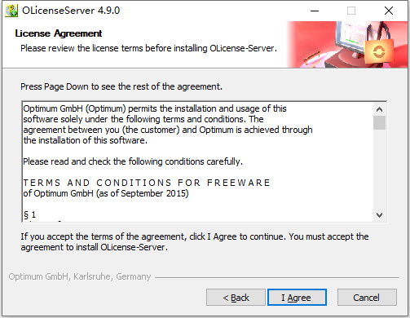The height and width of the screenshot is (318, 410).
Task: Click the 'Please read and check' sentence
Action: 133,161
